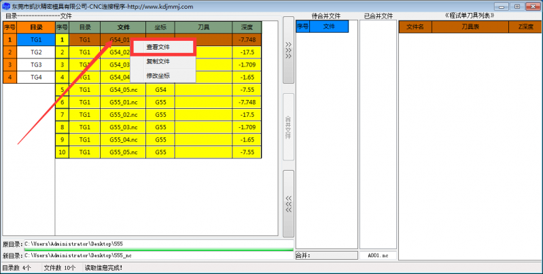The image size is (543, 274).
Task: Select 查看文件 in the context menu
Action: point(158,47)
